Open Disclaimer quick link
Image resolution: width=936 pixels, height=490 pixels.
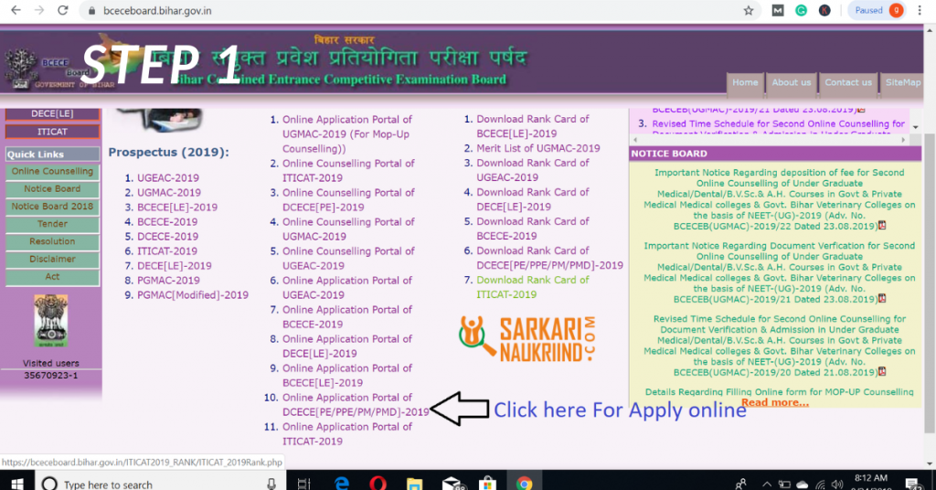[52, 259]
